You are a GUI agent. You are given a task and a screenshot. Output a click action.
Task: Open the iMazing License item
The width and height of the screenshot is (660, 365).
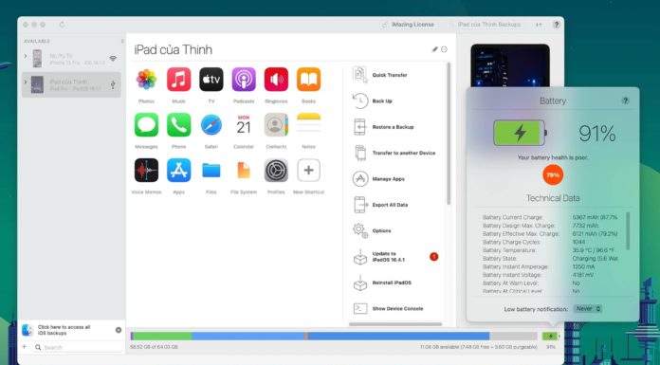[408, 25]
